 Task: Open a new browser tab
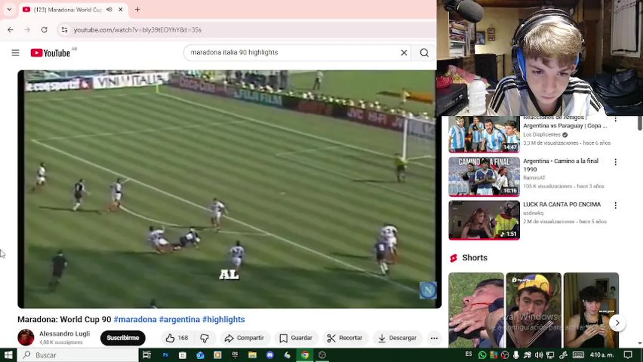(x=137, y=9)
